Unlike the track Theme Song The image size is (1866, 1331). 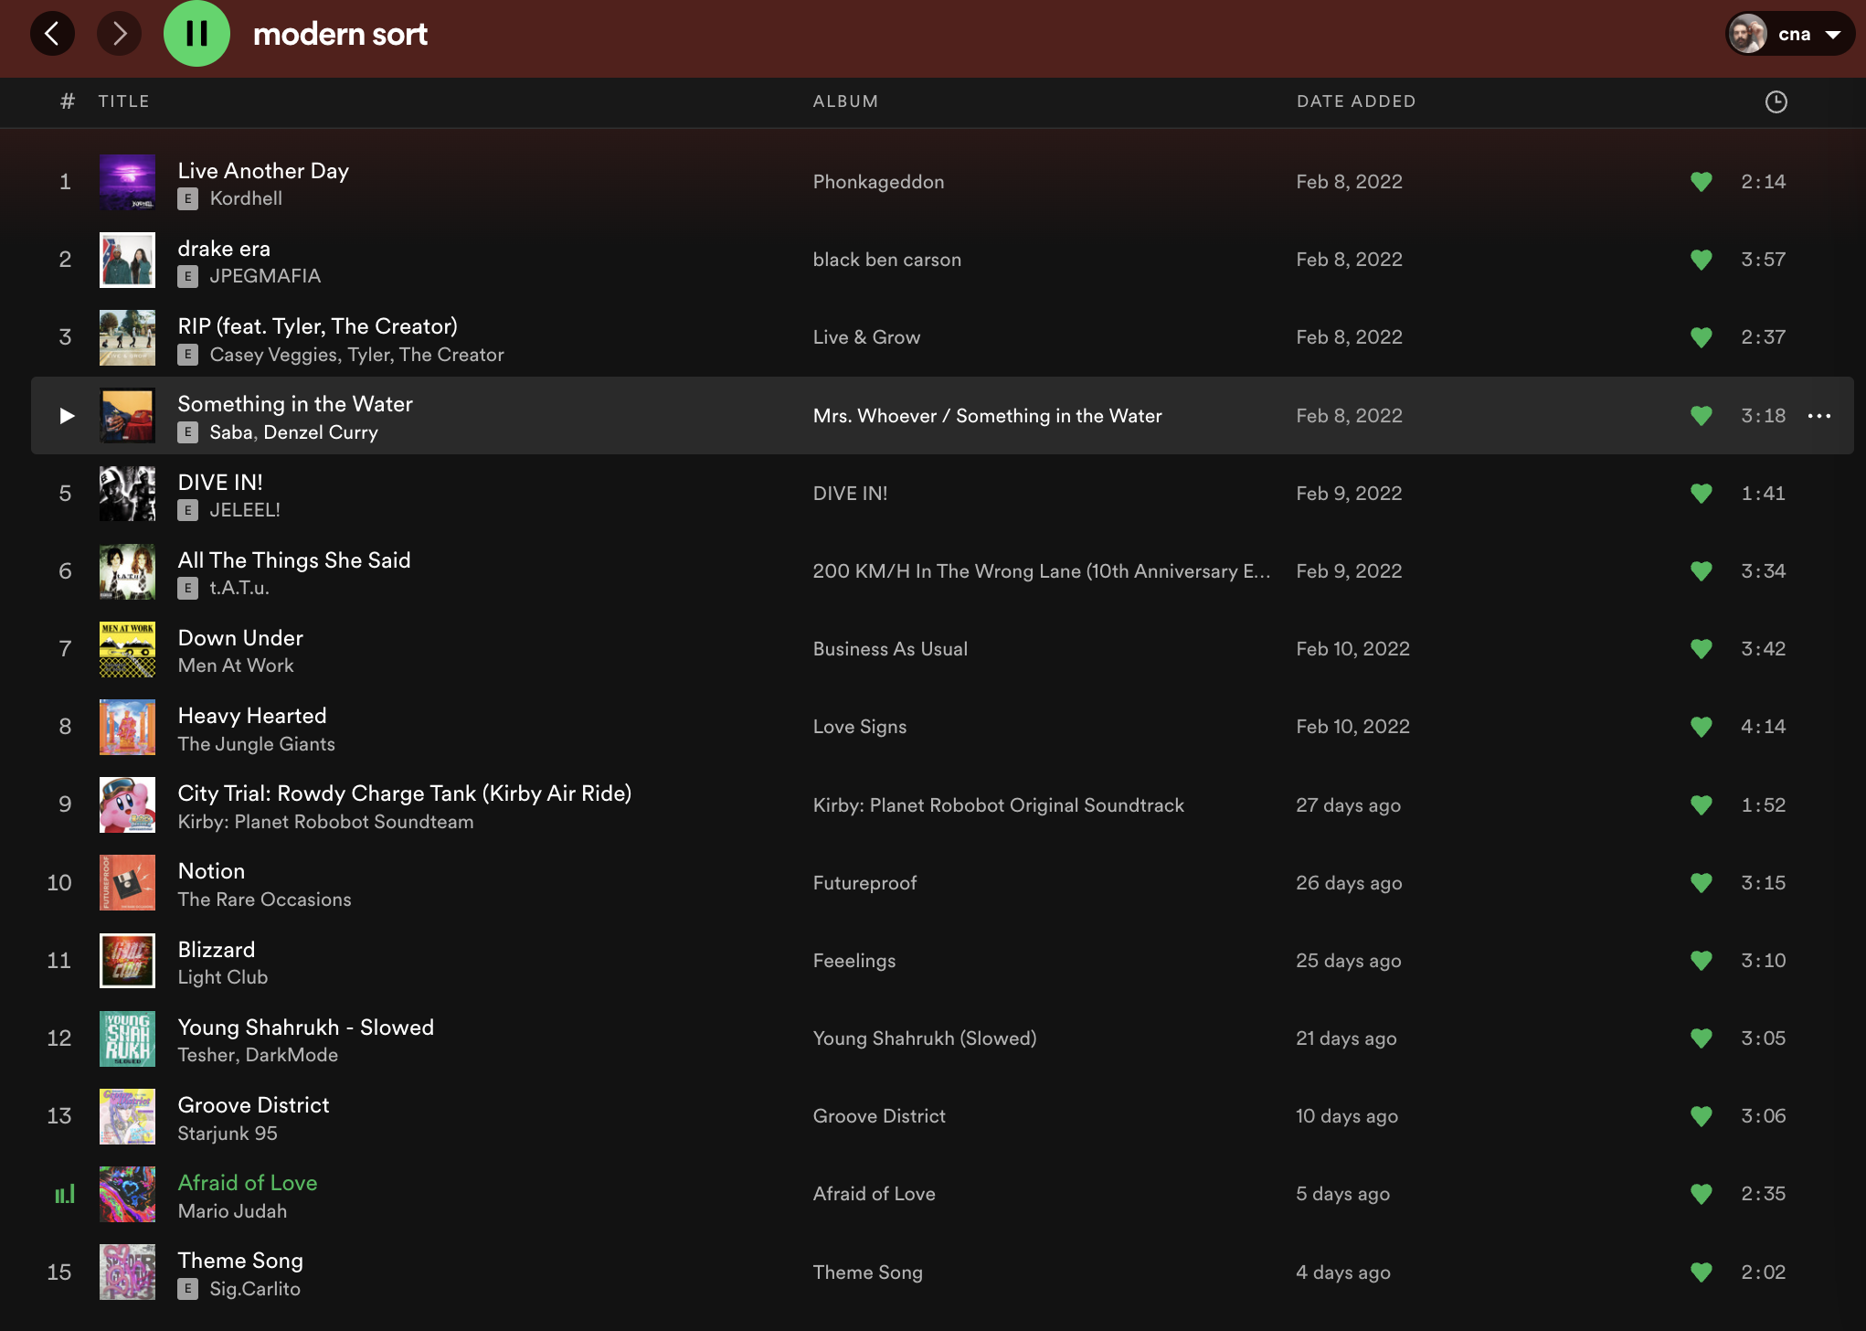[x=1701, y=1272]
